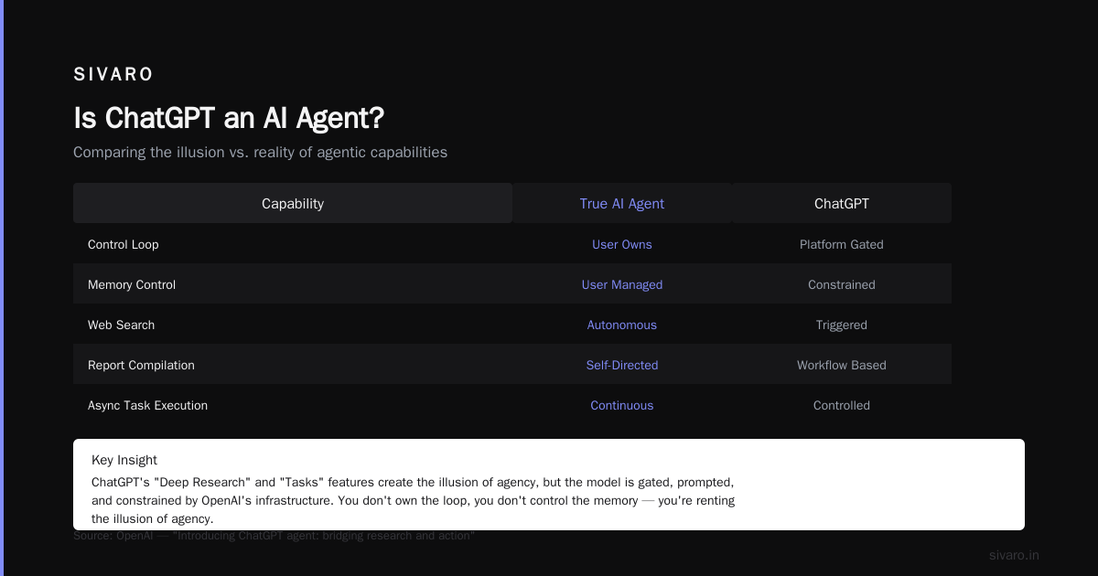Viewport: 1098px width, 576px height.
Task: Click the 'Self-Directed' cell
Action: pos(622,365)
